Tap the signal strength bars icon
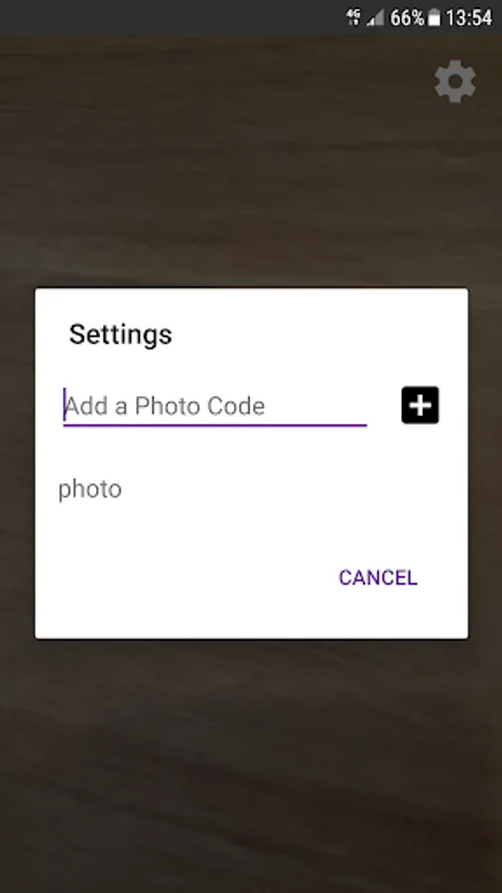The image size is (502, 893). (375, 18)
